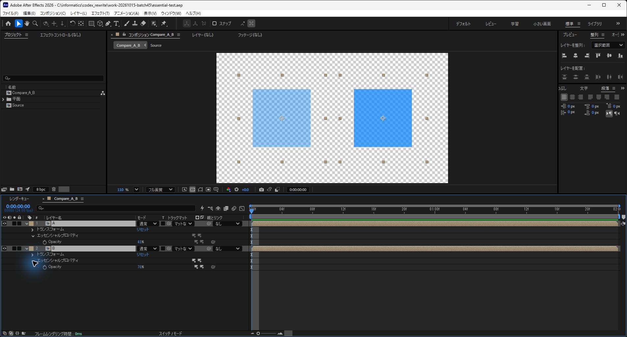Viewport: 627px width, 337px height.
Task: Take a snapshot with camera icon
Action: 261,190
